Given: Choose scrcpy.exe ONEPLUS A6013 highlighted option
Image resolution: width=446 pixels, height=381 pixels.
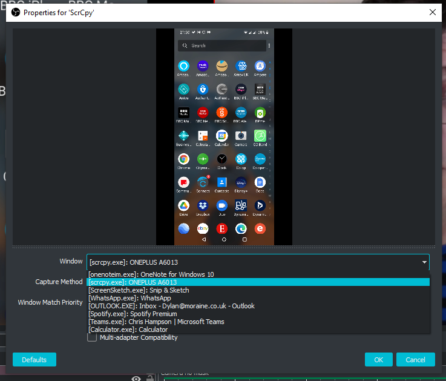Looking at the screenshot, I should pyautogui.click(x=258, y=282).
